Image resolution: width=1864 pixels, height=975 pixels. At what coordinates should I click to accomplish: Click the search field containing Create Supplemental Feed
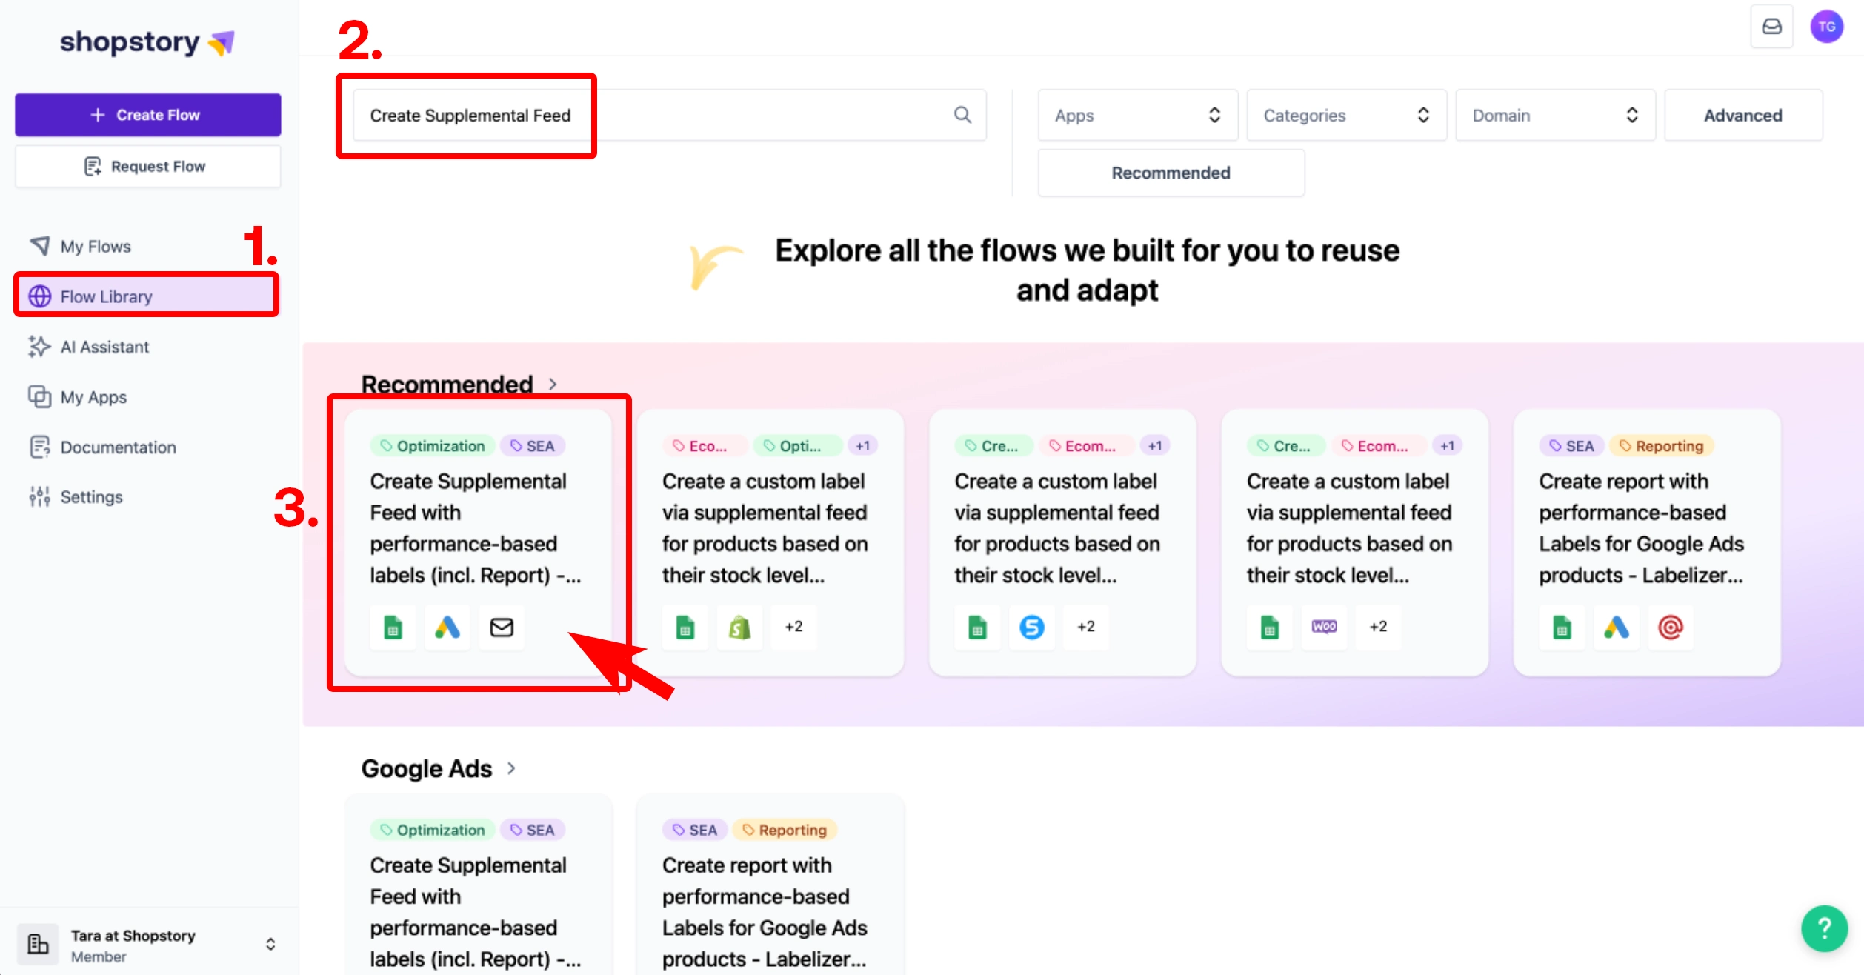point(669,115)
